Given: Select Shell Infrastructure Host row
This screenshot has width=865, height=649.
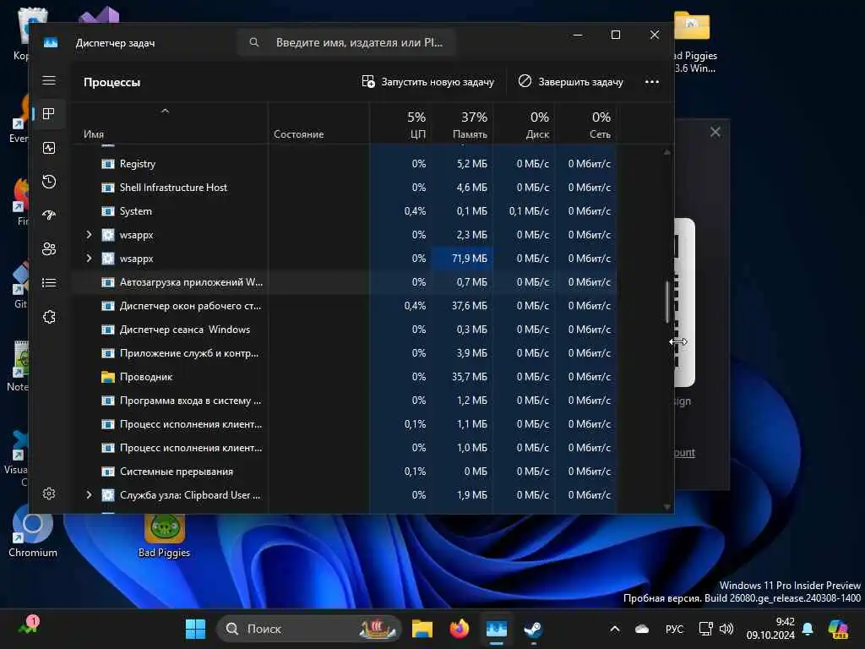Looking at the screenshot, I should (x=345, y=188).
